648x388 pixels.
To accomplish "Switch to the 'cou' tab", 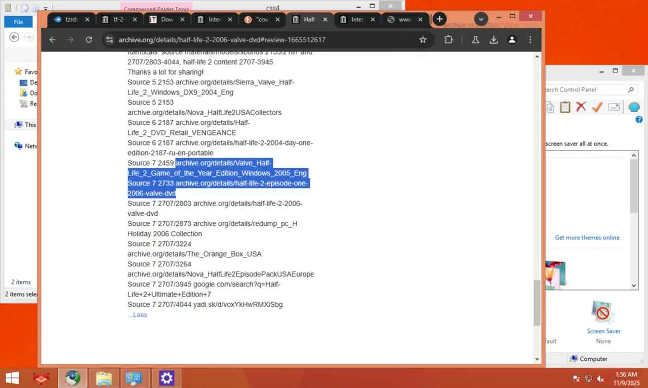I will click(x=262, y=19).
